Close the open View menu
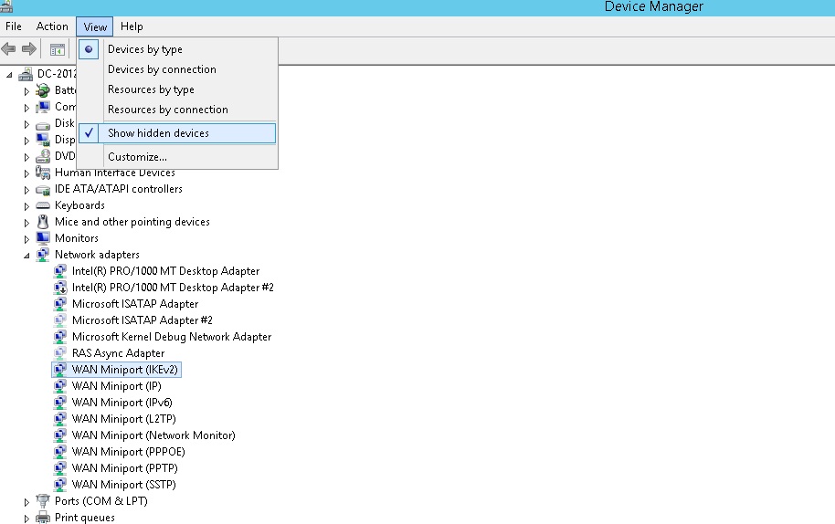Viewport: 835px width, 524px height. coord(95,26)
